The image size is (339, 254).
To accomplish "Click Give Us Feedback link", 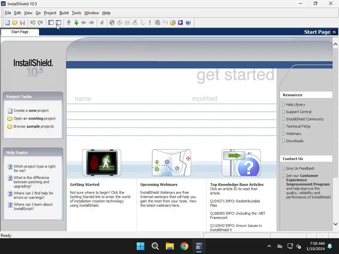I will 300,168.
